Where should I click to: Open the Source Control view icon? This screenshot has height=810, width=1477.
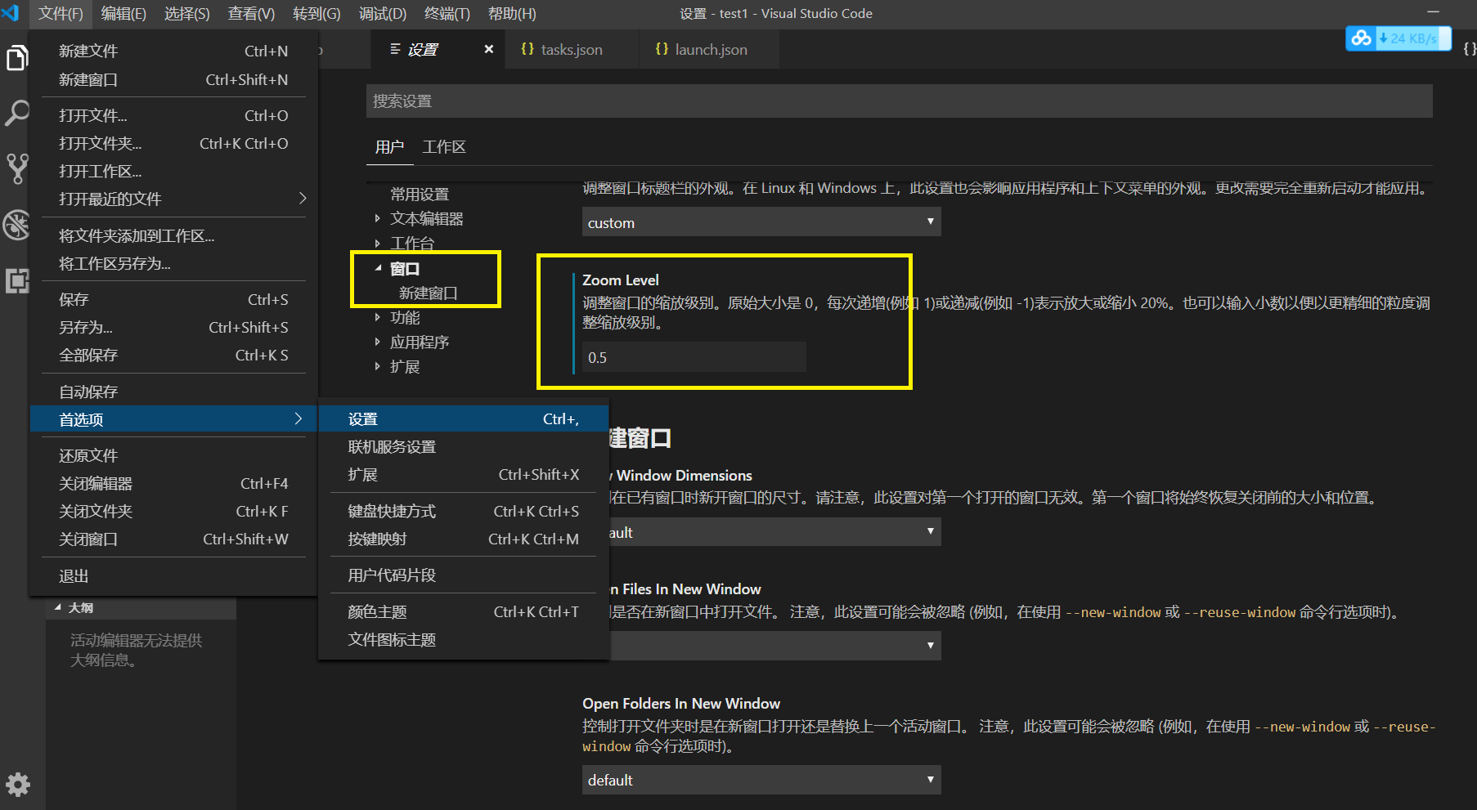coord(17,168)
